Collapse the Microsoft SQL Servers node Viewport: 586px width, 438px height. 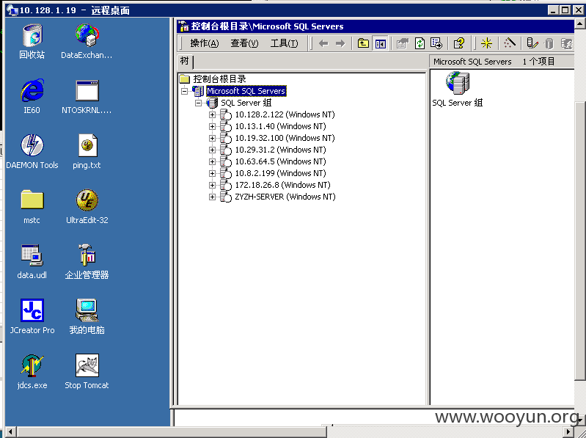pyautogui.click(x=184, y=91)
